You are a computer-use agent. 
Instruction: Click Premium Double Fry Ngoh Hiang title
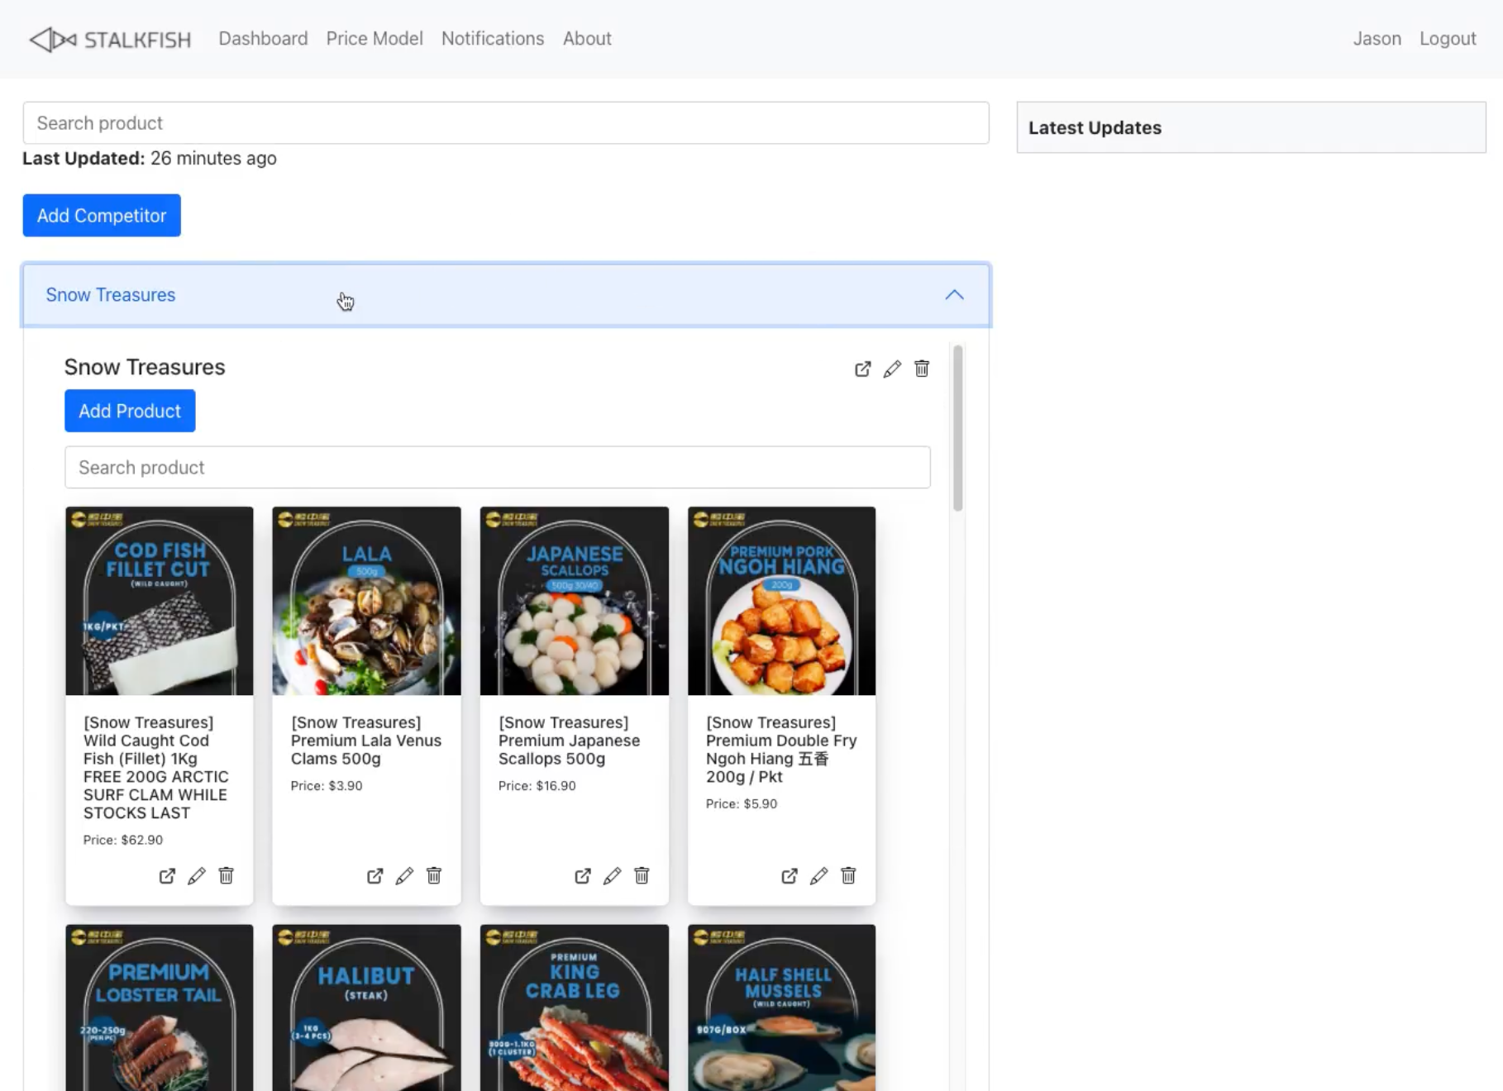point(781,750)
